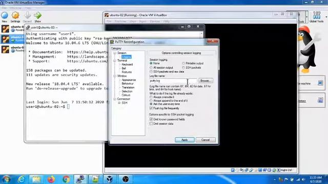This screenshot has height=184, width=328.
Task: Enable Omit session data checkbox
Action: 151,124
